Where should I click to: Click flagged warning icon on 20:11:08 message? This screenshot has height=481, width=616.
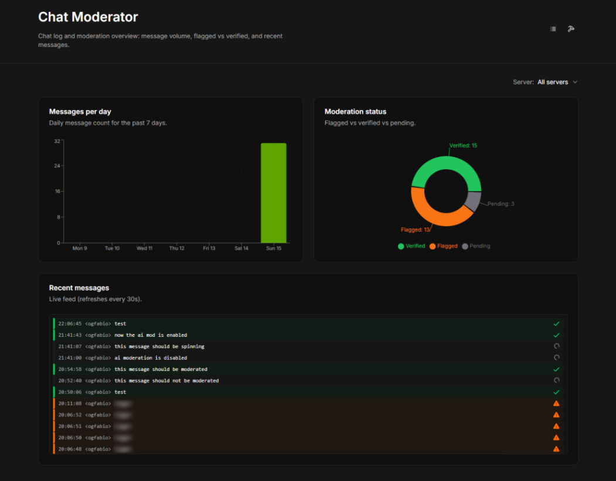click(x=556, y=403)
